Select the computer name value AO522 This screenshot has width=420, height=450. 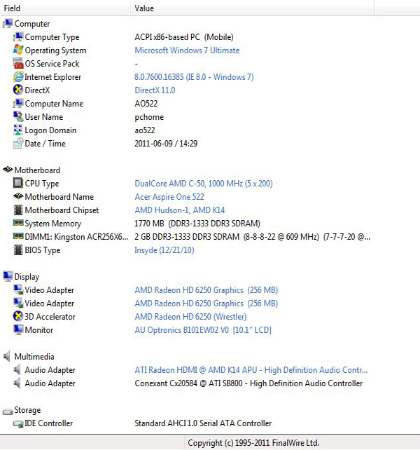[146, 104]
